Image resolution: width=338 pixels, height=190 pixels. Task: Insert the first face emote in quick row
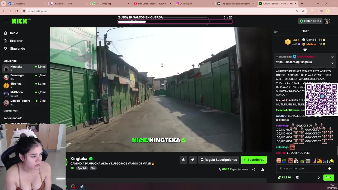[x=279, y=161]
